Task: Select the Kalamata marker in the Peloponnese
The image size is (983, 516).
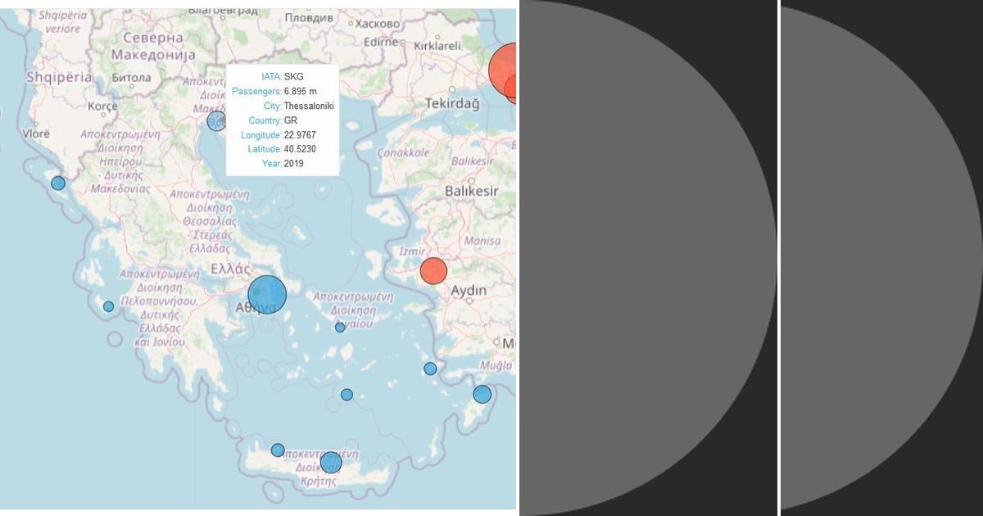Action: pos(106,305)
